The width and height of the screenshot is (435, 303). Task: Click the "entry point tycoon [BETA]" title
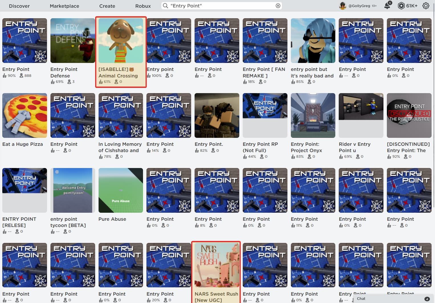pos(68,222)
